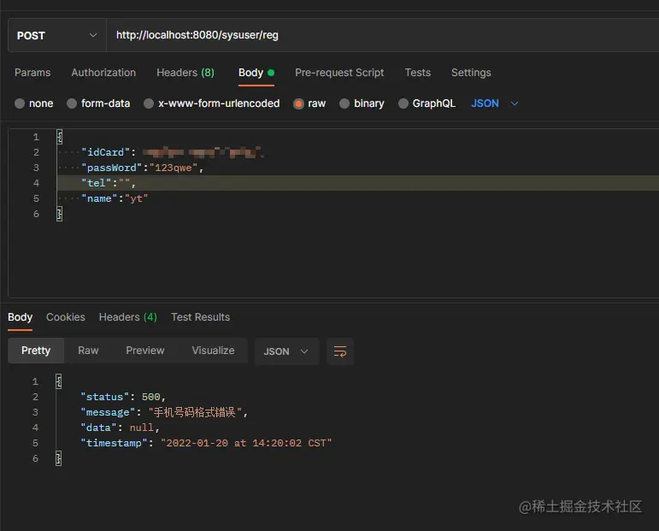The height and width of the screenshot is (531, 659).
Task: Click the "timestamp" response value
Action: click(x=246, y=444)
